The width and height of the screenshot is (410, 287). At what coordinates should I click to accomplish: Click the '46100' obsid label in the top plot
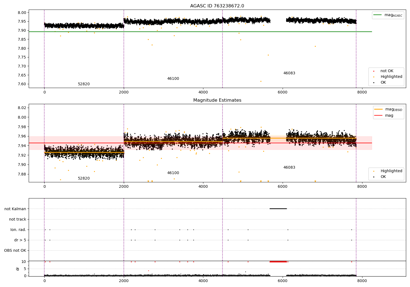coord(173,79)
